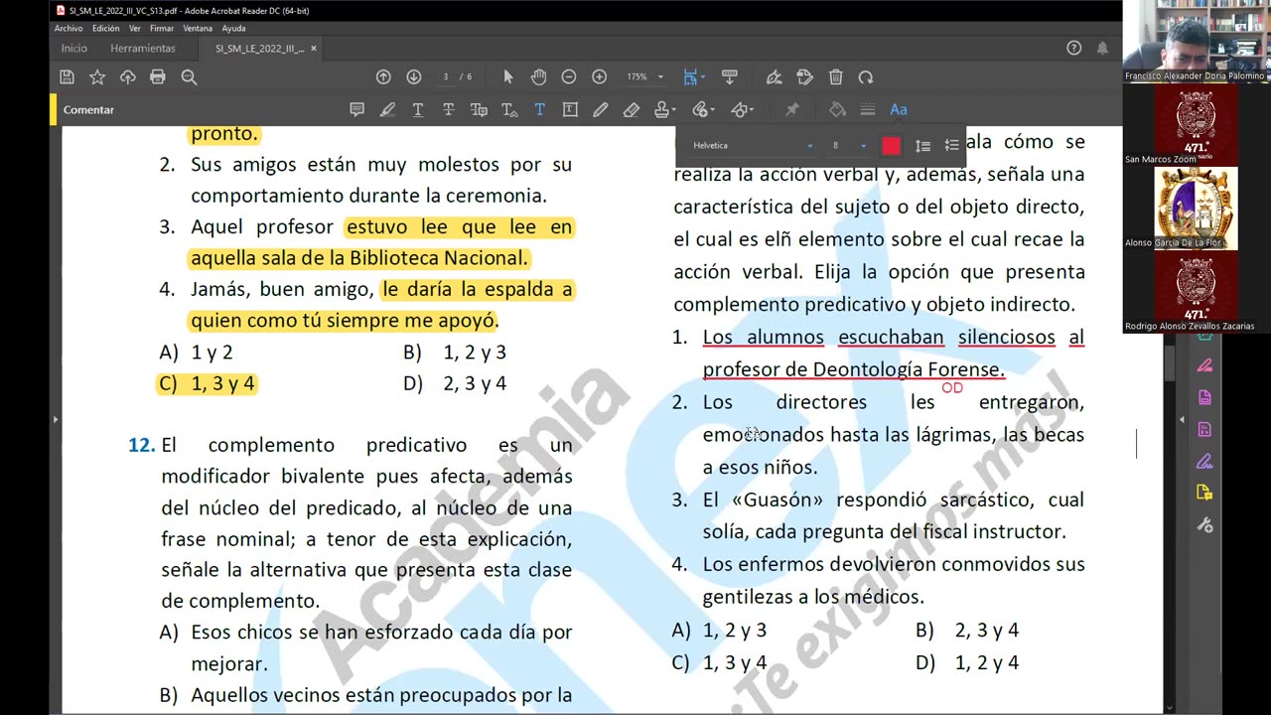The height and width of the screenshot is (715, 1271).
Task: Bookmark this file with the star icon
Action: click(x=97, y=77)
